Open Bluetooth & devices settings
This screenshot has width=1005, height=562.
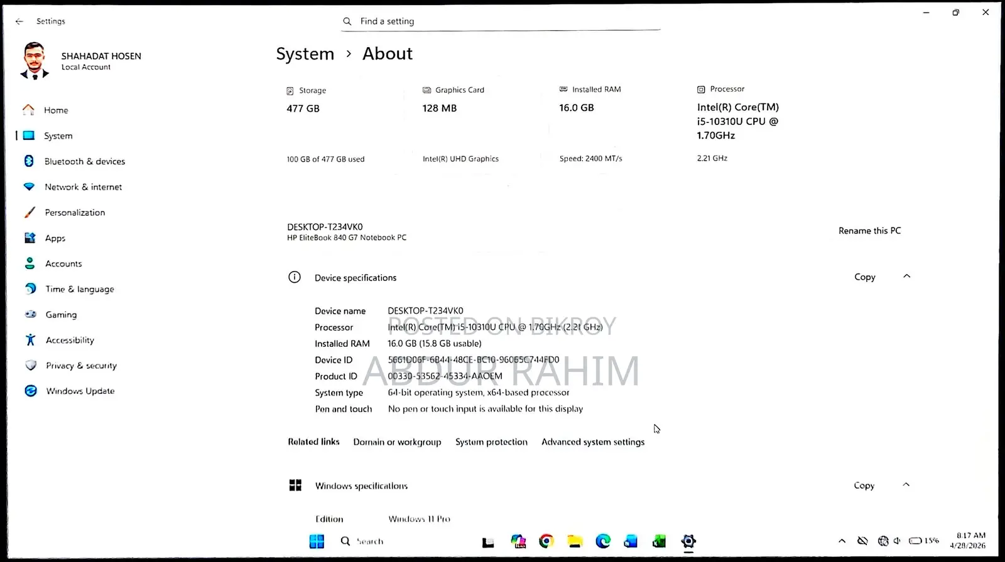click(85, 162)
